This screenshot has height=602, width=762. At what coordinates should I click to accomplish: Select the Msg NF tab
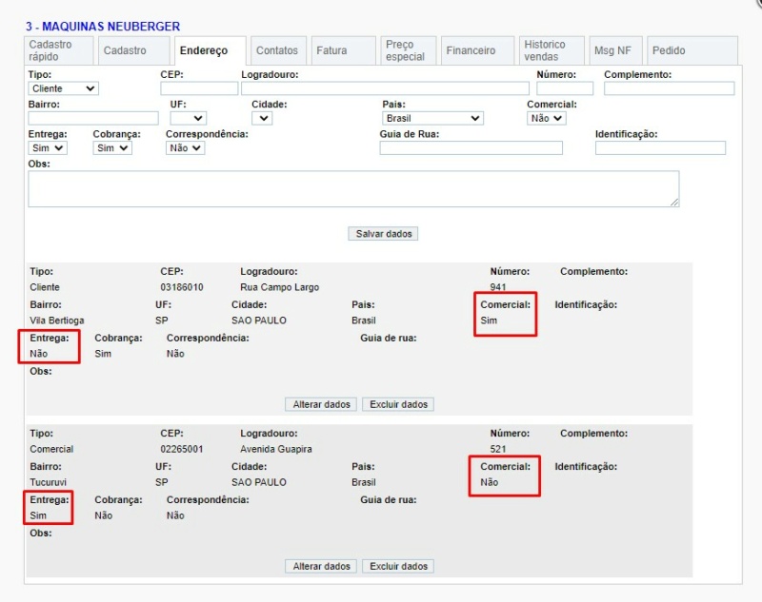click(615, 50)
